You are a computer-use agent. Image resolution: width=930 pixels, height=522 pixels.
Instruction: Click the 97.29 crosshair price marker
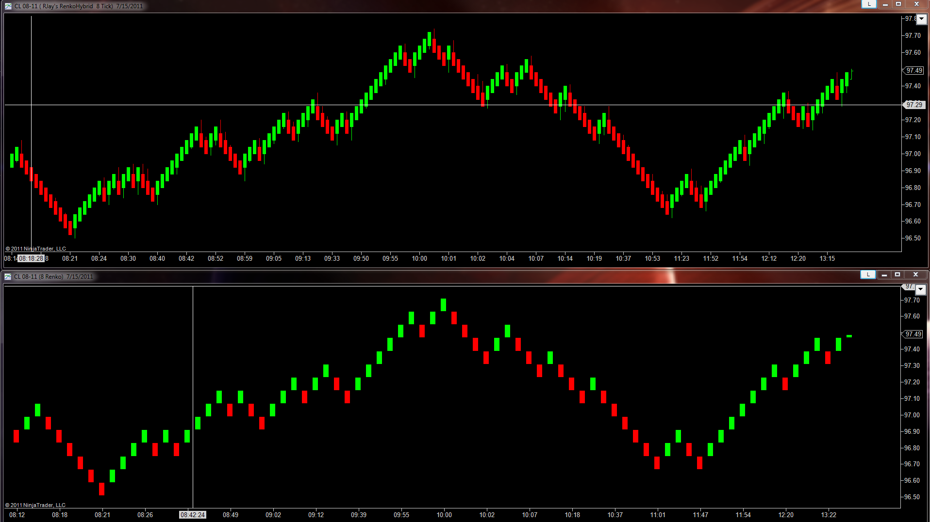[x=913, y=105]
